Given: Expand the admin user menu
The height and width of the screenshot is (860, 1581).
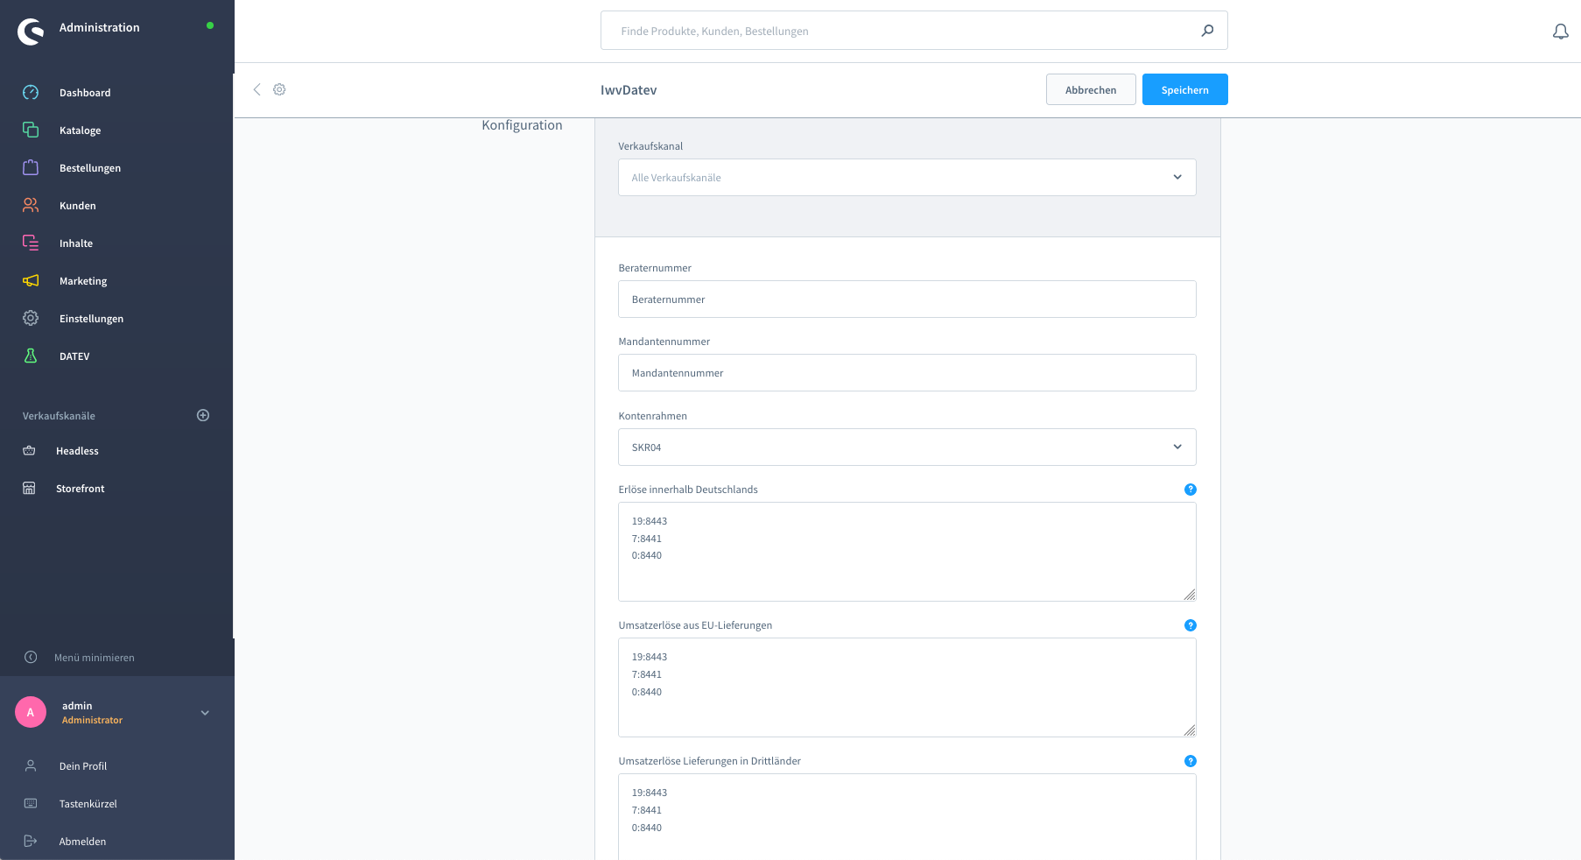Looking at the screenshot, I should click(x=205, y=713).
